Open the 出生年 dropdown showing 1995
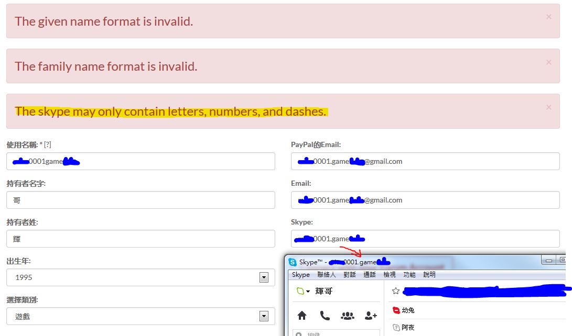572x336 pixels. [x=264, y=277]
